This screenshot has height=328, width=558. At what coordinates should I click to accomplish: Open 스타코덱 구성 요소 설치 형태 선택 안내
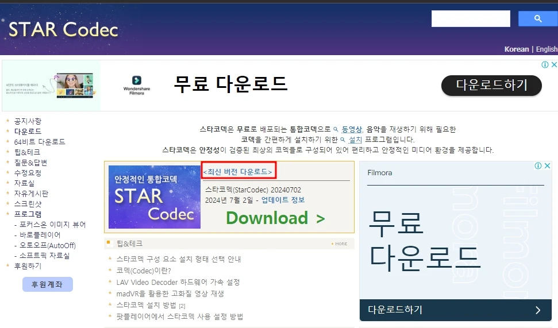coord(179,259)
